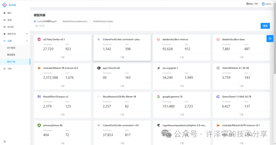Open the blue floating settings gear
This screenshot has height=145, width=276.
click(270, 39)
